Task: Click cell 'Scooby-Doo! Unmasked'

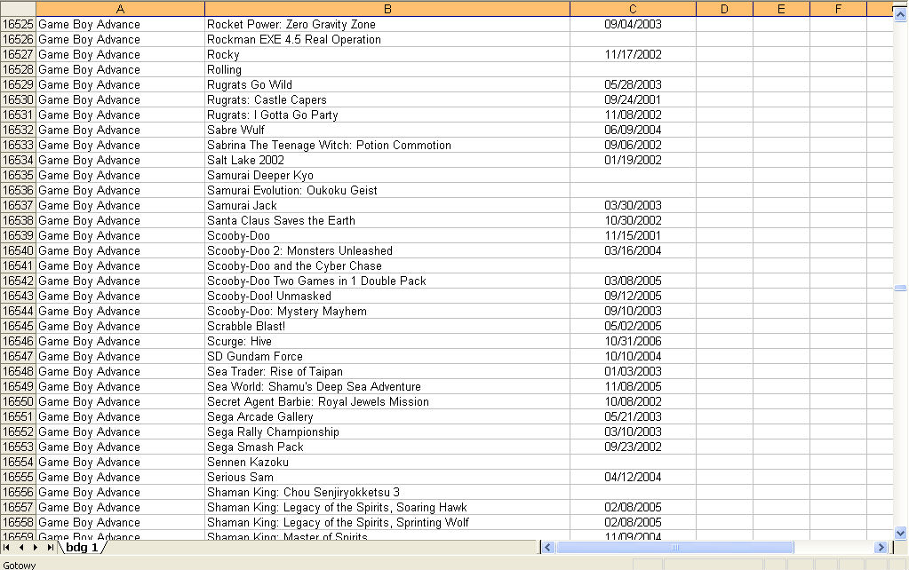Action: point(387,296)
